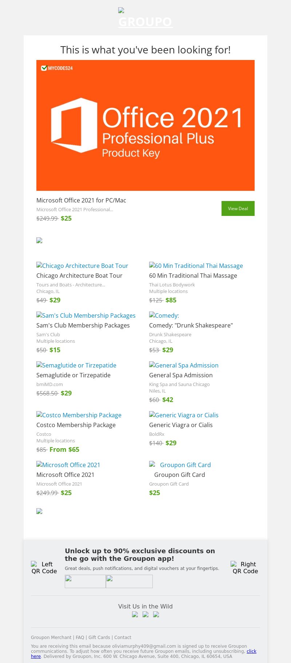Click the View Deal button
Image resolution: width=291 pixels, height=663 pixels.
[238, 208]
